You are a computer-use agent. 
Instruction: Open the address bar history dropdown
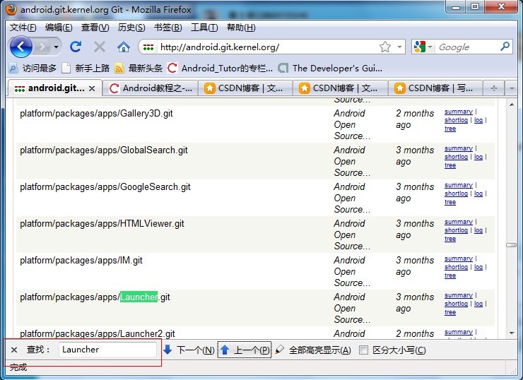click(x=399, y=47)
